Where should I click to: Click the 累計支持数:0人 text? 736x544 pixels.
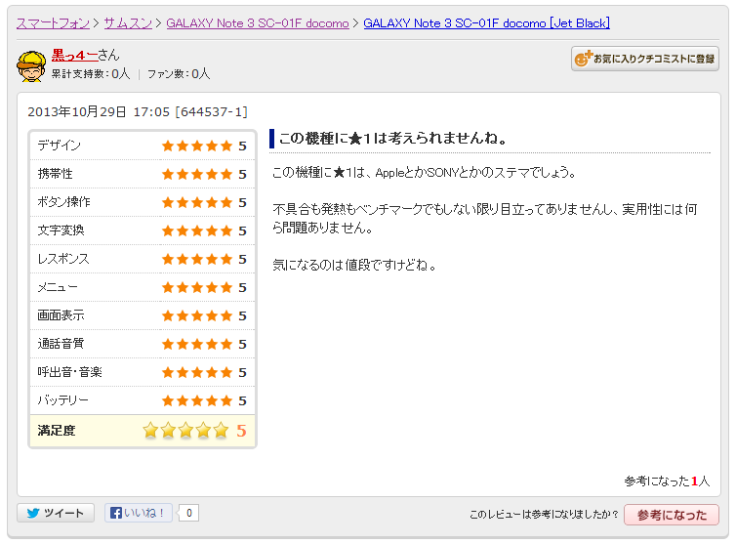[x=90, y=74]
